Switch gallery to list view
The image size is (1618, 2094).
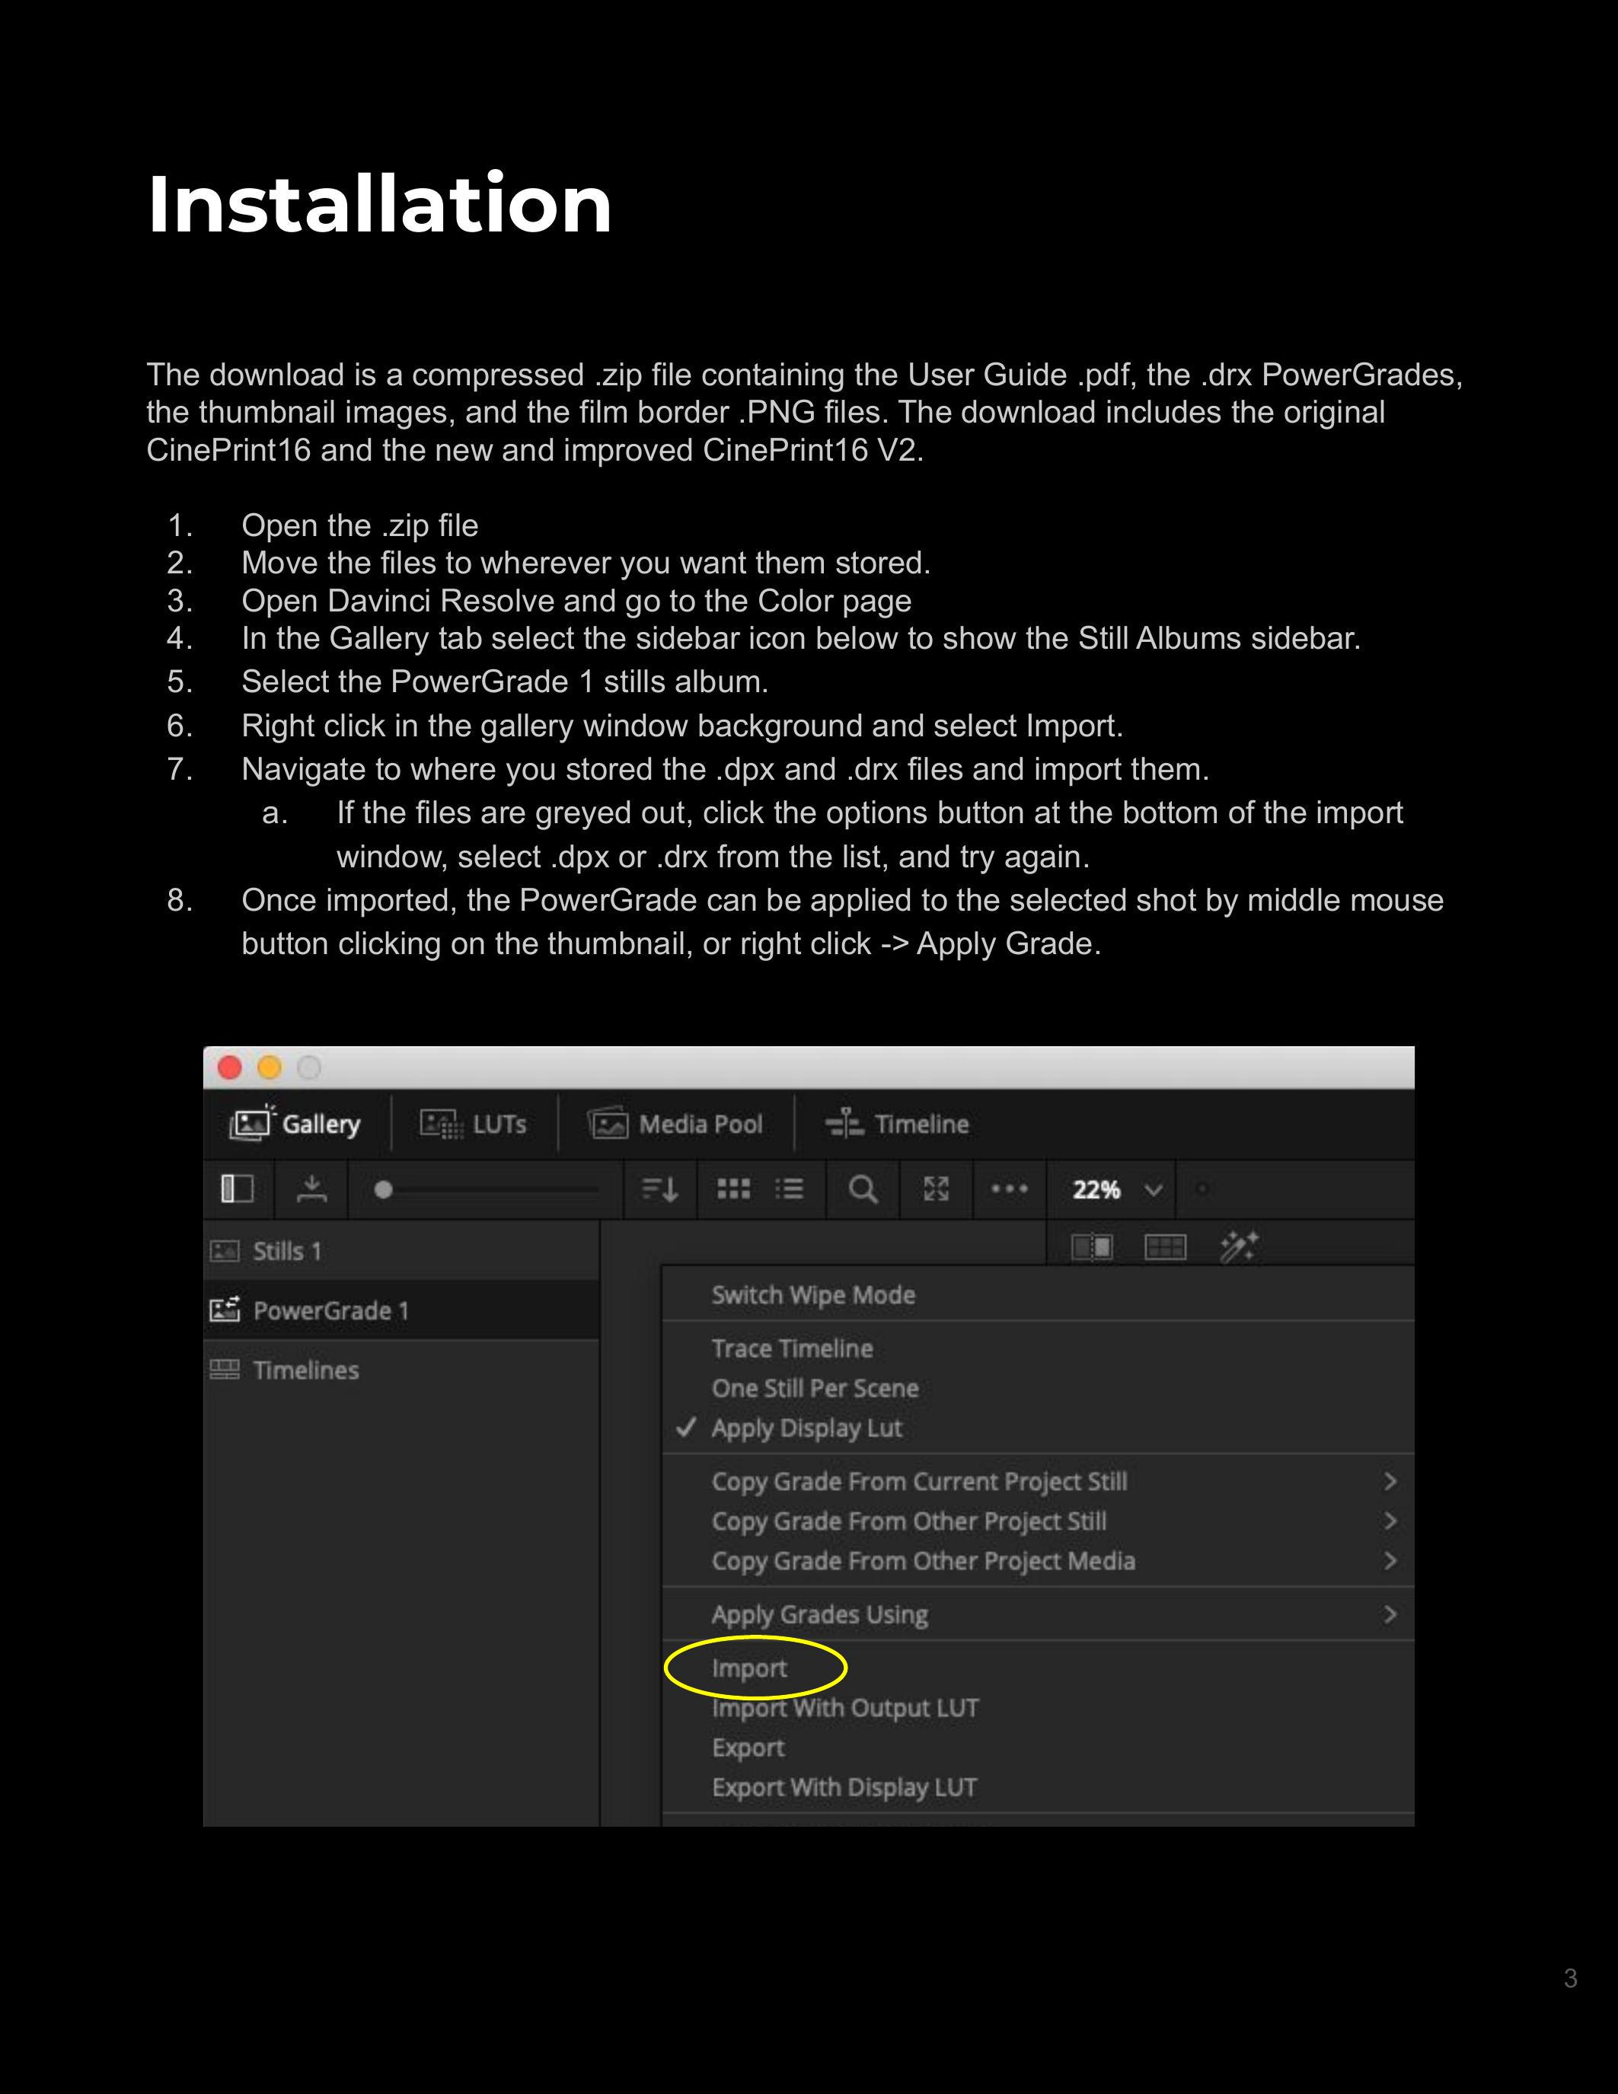[790, 1189]
